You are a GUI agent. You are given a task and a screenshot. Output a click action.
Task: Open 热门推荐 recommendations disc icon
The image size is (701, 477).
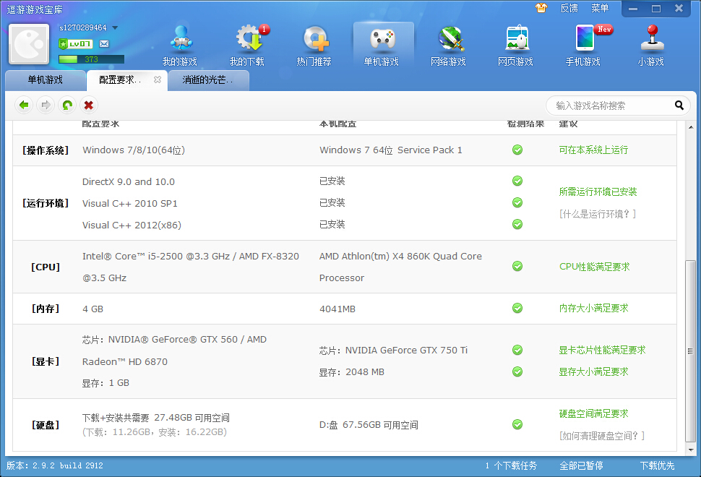(x=316, y=38)
